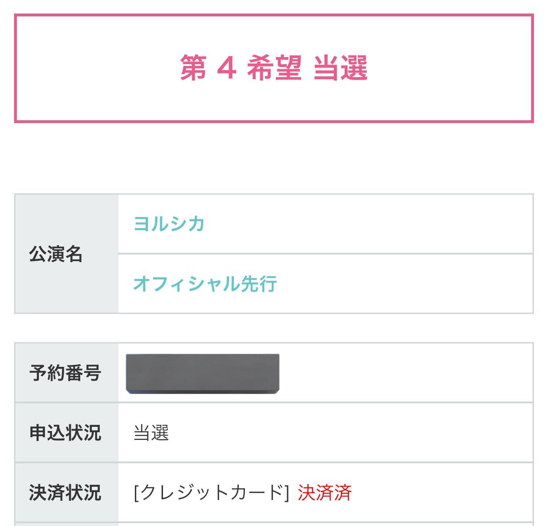Click the 申込状況 label cell

point(67,433)
